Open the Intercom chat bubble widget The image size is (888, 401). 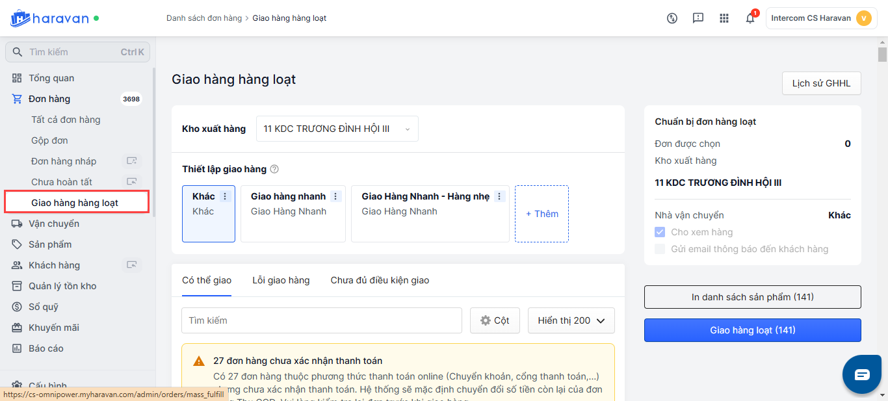coord(861,374)
